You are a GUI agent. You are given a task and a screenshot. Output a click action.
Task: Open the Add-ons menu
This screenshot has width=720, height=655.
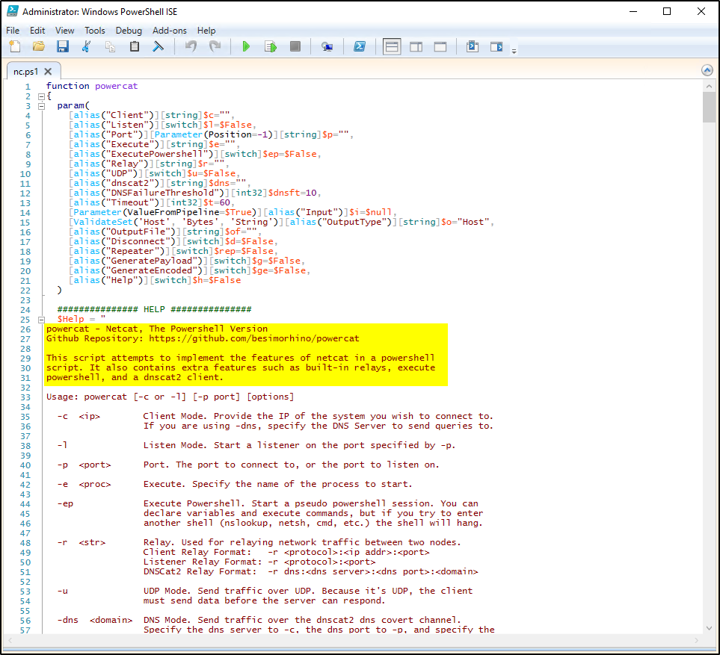click(169, 31)
